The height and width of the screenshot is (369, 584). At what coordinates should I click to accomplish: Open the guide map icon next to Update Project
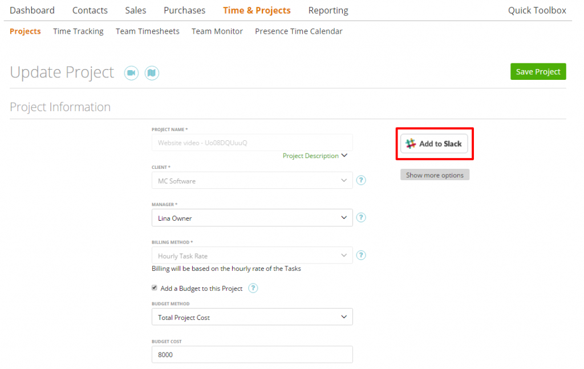pyautogui.click(x=152, y=73)
